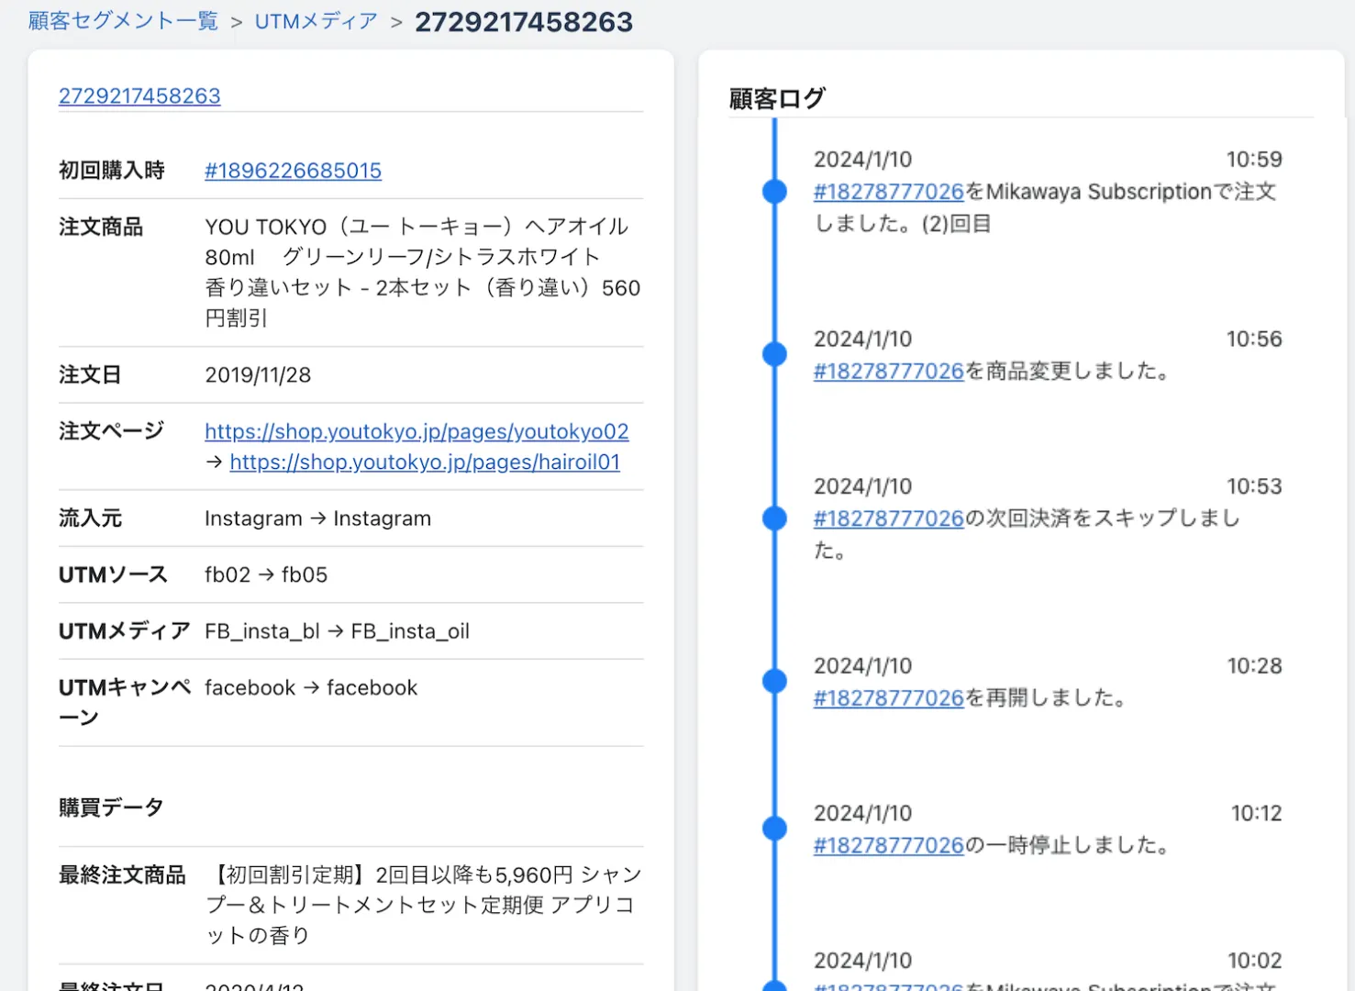Click the UTMソース field label
Image resolution: width=1355 pixels, height=991 pixels.
pos(113,574)
